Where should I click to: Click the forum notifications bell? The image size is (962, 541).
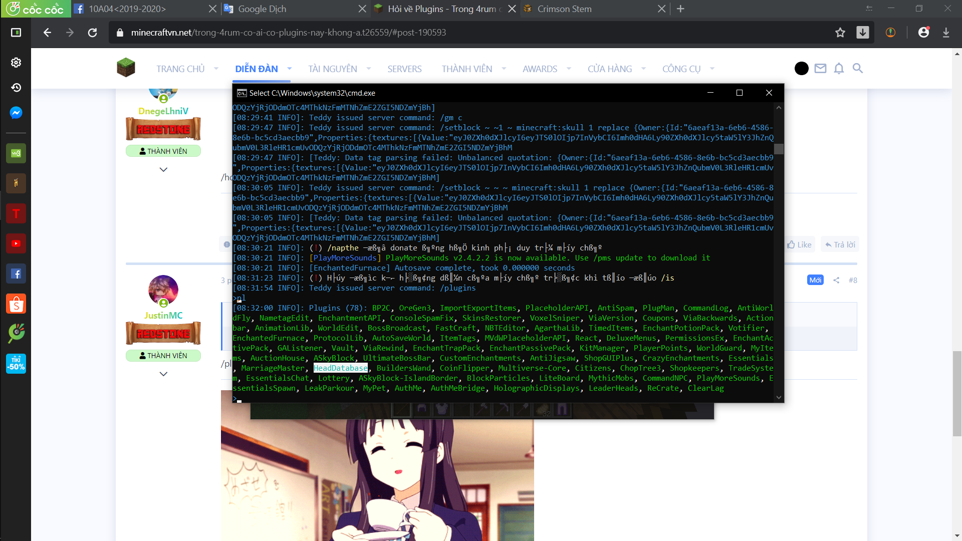point(839,69)
